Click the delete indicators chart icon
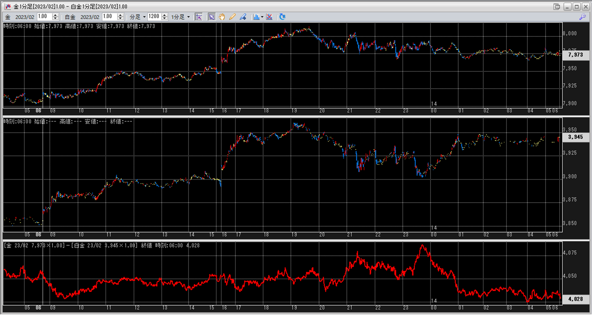Viewport: 592px width, 315px height. (269, 17)
